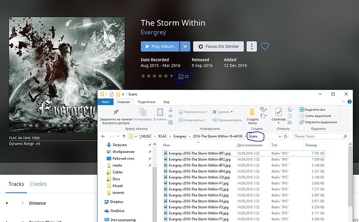This screenshot has height=222, width=359.
Task: Open the 22 album images gallery icon
Action: pos(183,76)
